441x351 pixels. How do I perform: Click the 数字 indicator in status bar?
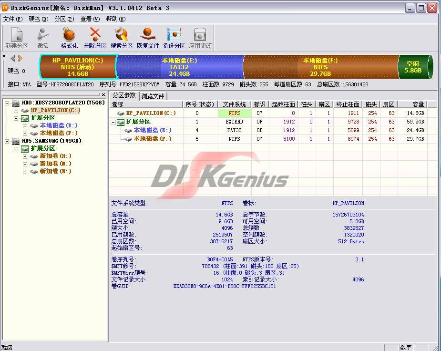tap(406, 348)
